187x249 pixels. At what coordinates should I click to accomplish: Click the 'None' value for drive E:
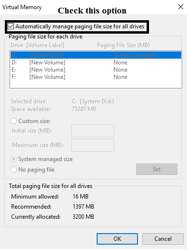tap(121, 70)
